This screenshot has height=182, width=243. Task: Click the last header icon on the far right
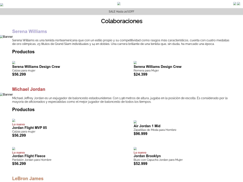point(238,4)
